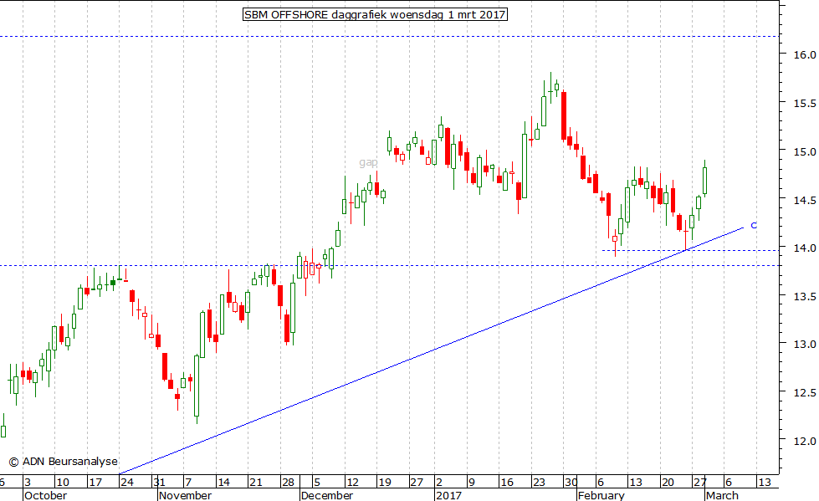
Task: Click the '2017' year label
Action: click(448, 495)
